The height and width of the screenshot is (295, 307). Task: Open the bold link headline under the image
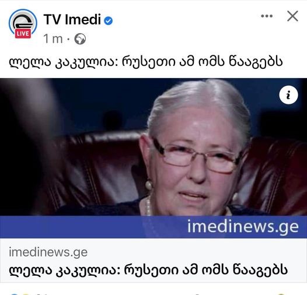(148, 270)
